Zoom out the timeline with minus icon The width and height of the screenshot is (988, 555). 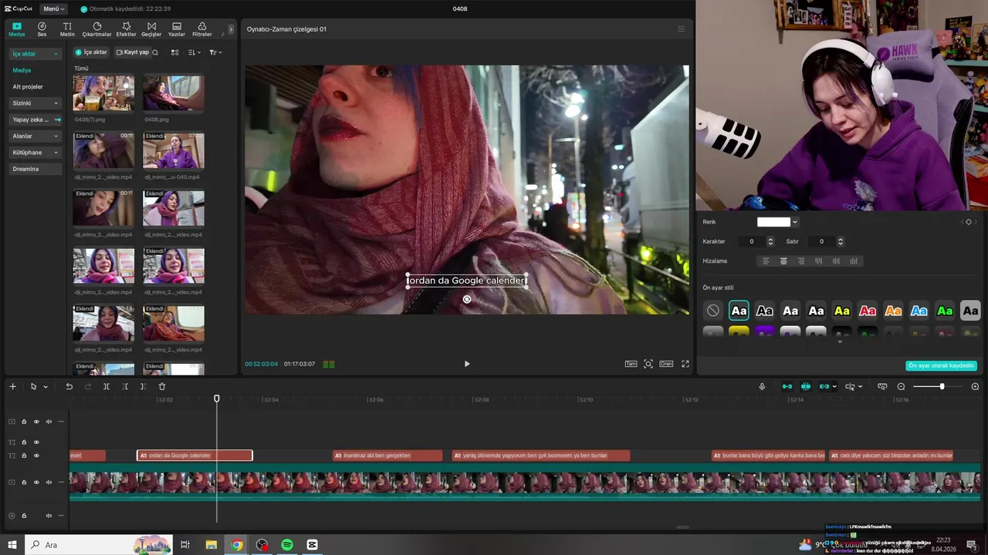901,386
